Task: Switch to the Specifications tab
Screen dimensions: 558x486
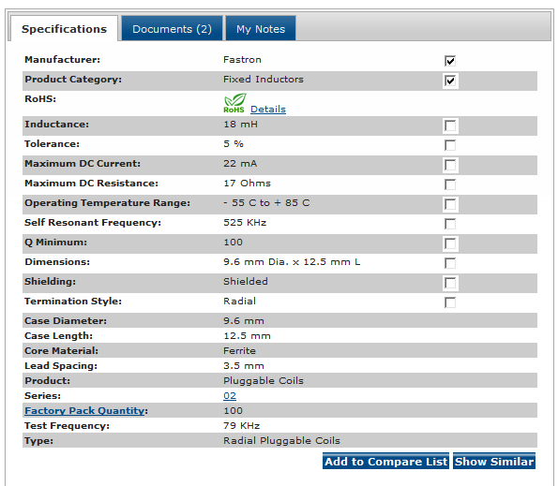Action: click(64, 29)
